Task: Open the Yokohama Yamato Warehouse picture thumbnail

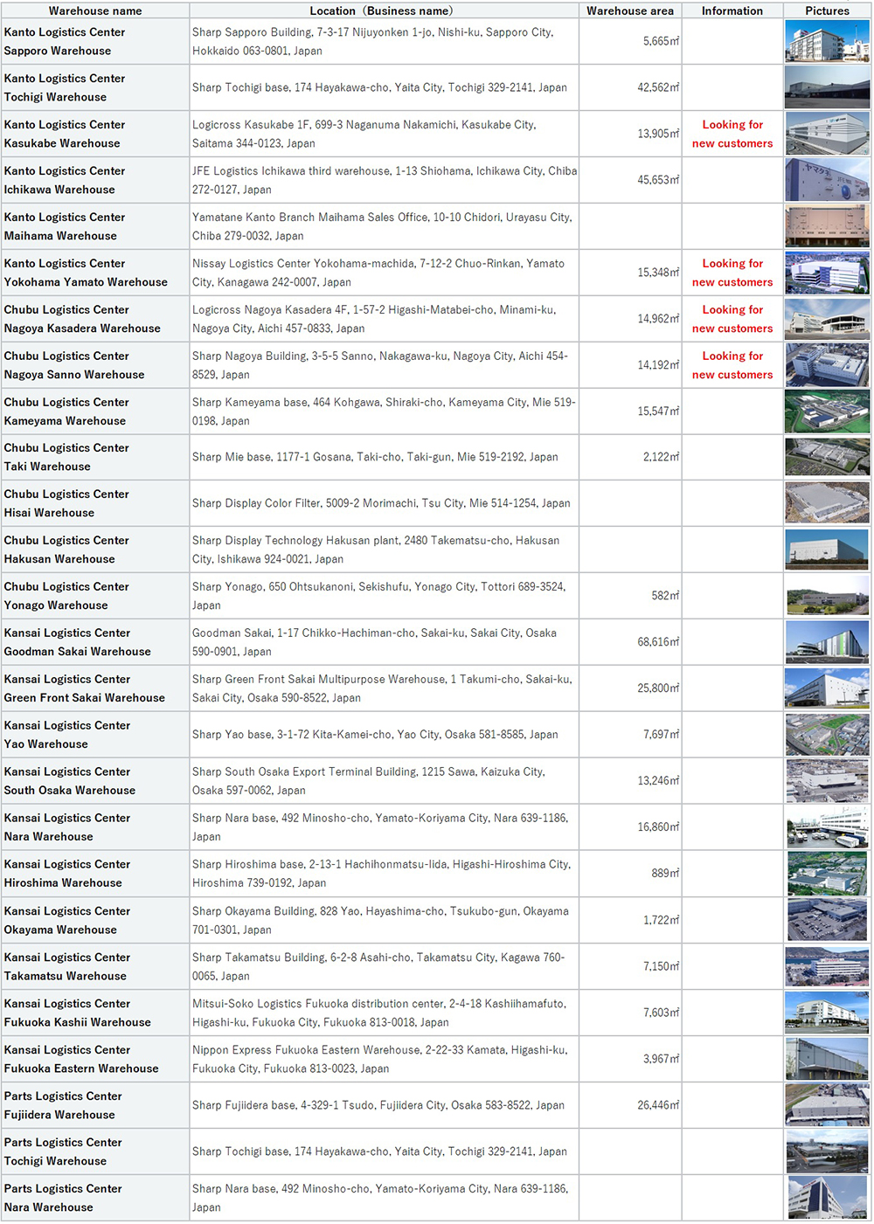Action: pyautogui.click(x=827, y=273)
